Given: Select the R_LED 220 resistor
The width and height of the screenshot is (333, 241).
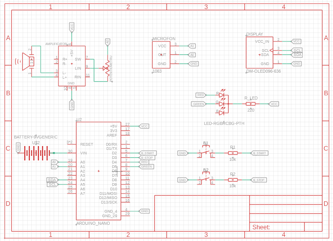Looking at the screenshot, I should [251, 104].
